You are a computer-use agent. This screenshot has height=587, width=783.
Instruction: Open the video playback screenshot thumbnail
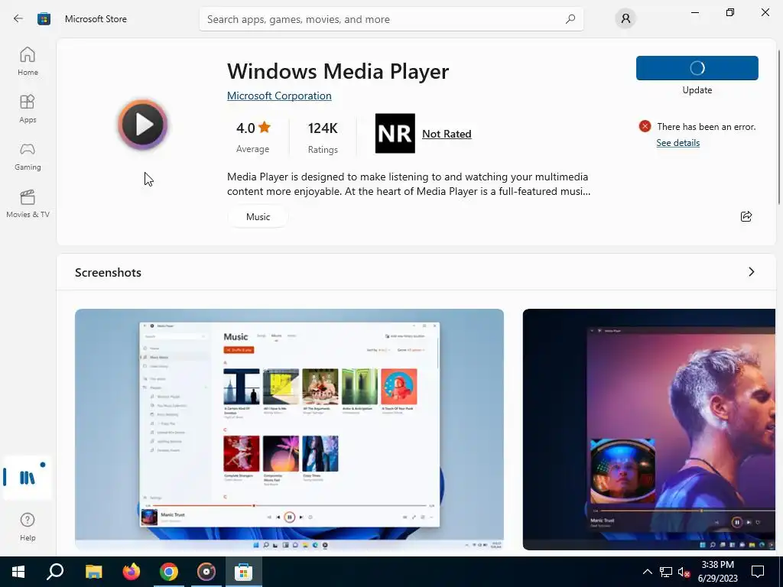pyautogui.click(x=649, y=430)
